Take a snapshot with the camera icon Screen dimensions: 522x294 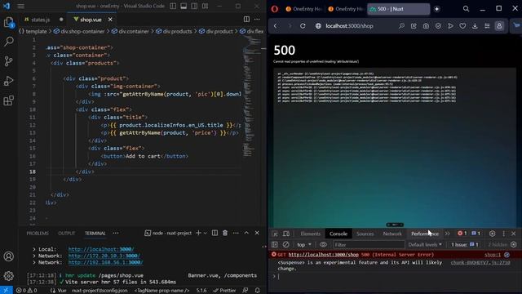[426, 26]
